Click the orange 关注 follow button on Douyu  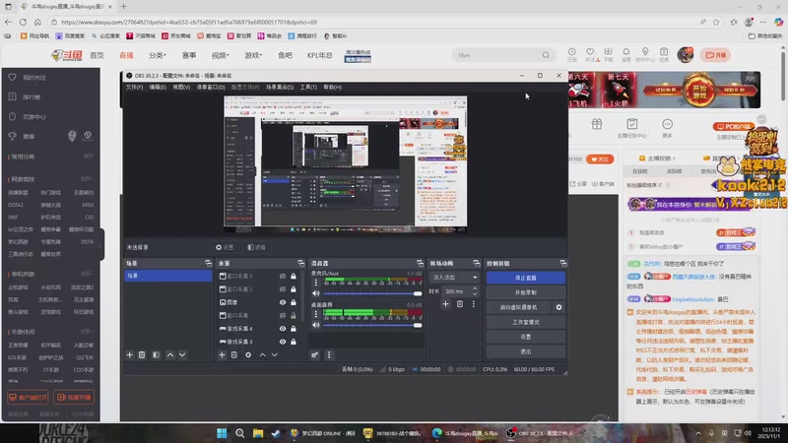[600, 159]
